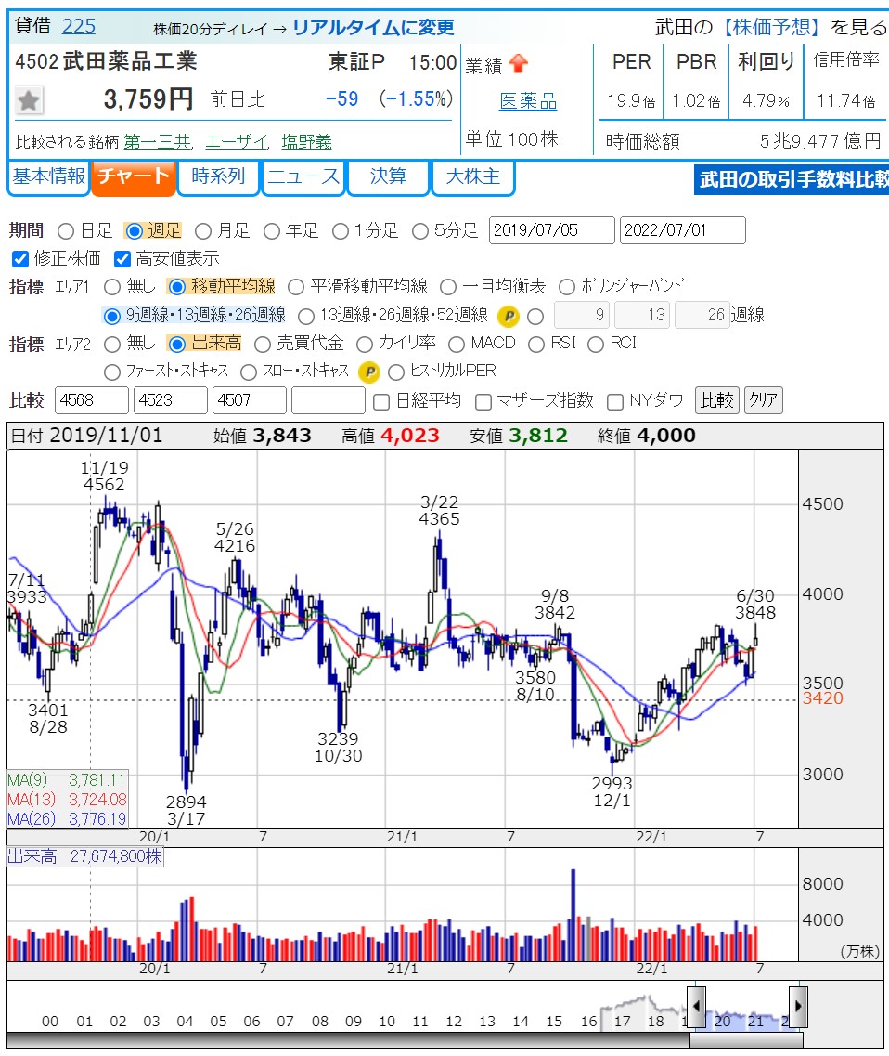This screenshot has width=889, height=1056.
Task: Open the 大株主 tab
Action: tap(472, 176)
